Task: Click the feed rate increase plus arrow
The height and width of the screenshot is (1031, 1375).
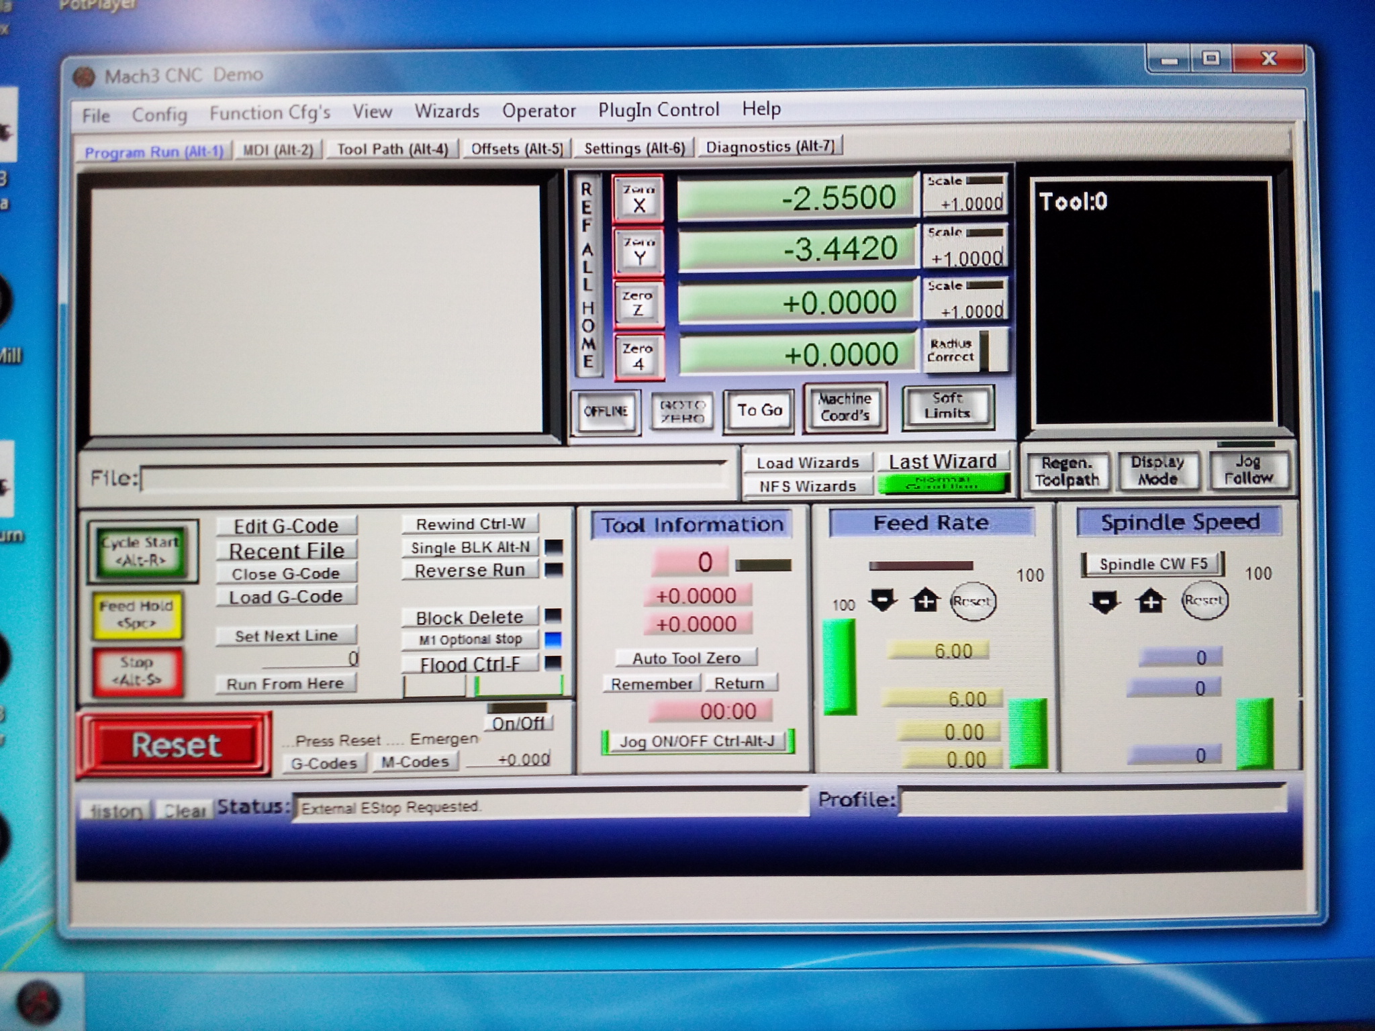Action: point(925,600)
